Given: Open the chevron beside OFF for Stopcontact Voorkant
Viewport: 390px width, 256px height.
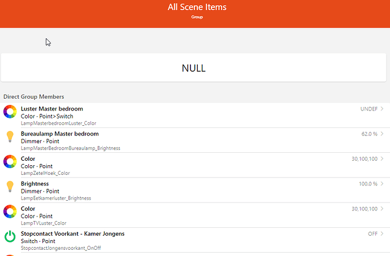Looking at the screenshot, I should click(x=382, y=233).
